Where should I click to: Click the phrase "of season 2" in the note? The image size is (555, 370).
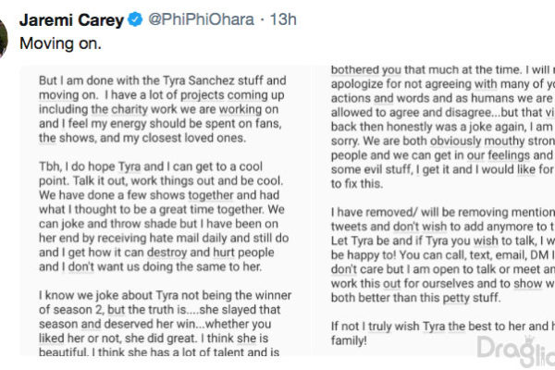point(71,310)
